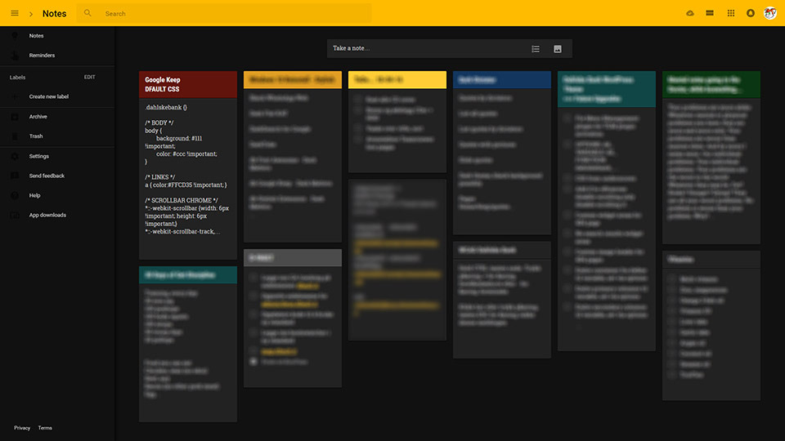The width and height of the screenshot is (785, 441).
Task: Click the Send feedback icon
Action: [x=15, y=176]
